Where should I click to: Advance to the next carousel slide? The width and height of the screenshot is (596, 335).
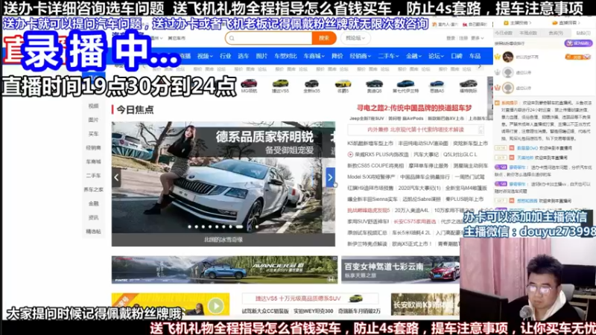(330, 177)
